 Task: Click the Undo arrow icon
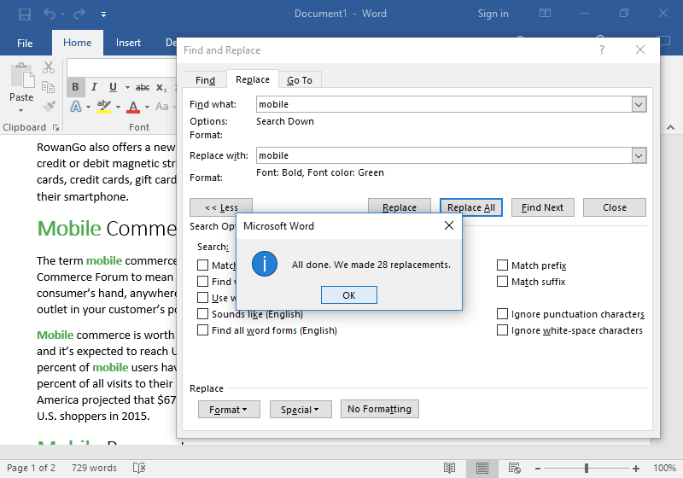coord(50,15)
